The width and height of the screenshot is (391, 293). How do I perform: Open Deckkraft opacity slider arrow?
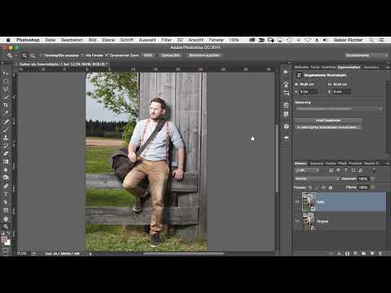(373, 179)
